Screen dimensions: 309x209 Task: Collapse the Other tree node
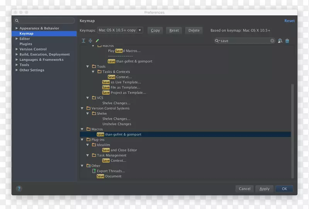coord(82,166)
